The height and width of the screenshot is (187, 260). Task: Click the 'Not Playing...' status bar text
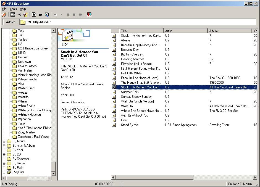pos(11,184)
